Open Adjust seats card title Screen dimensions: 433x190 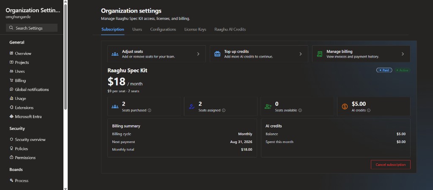[x=132, y=51]
